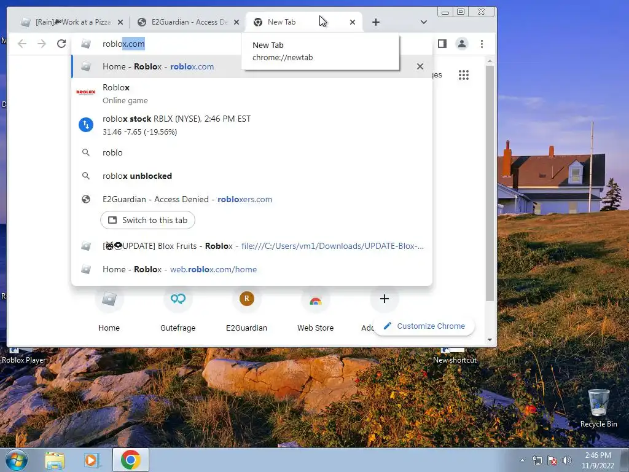Image resolution: width=629 pixels, height=472 pixels.
Task: Click the Roblox logo icon
Action: tap(86, 92)
